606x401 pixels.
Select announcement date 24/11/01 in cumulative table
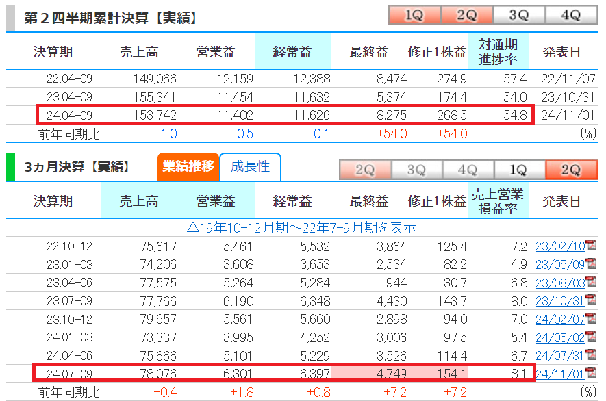568,115
